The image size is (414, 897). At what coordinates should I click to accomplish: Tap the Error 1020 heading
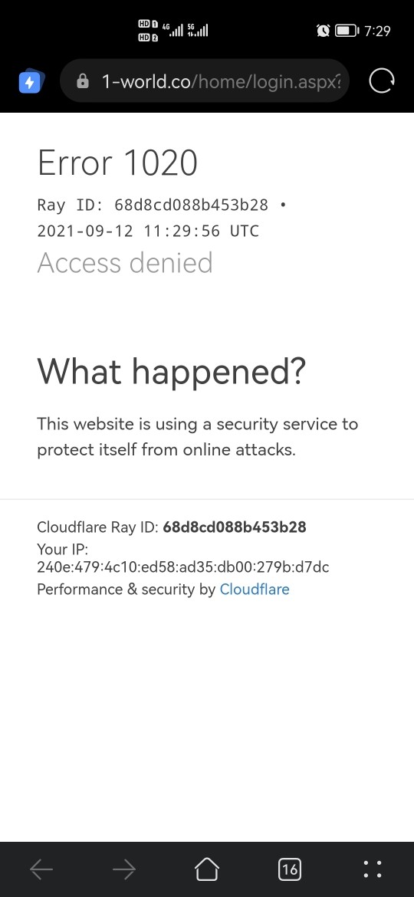pyautogui.click(x=117, y=163)
